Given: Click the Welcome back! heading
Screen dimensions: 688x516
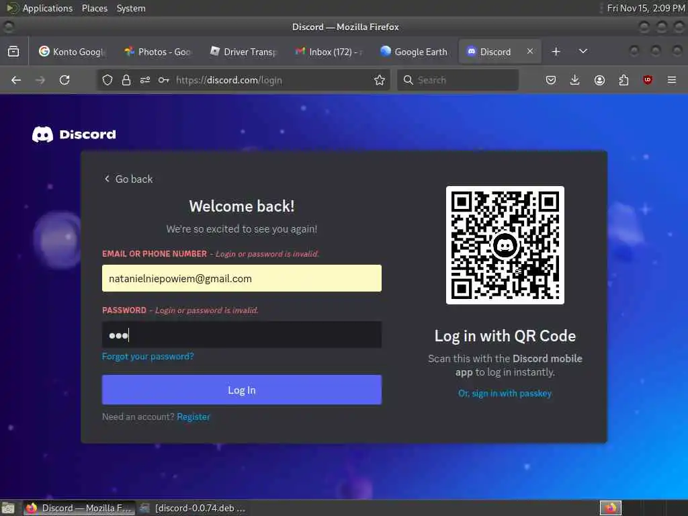Looking at the screenshot, I should 242,206.
